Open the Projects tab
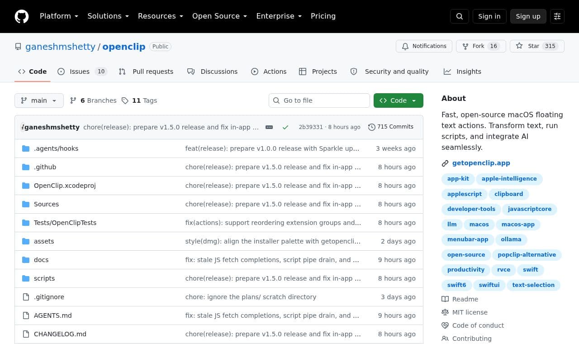Image resolution: width=579 pixels, height=344 pixels. 318,72
